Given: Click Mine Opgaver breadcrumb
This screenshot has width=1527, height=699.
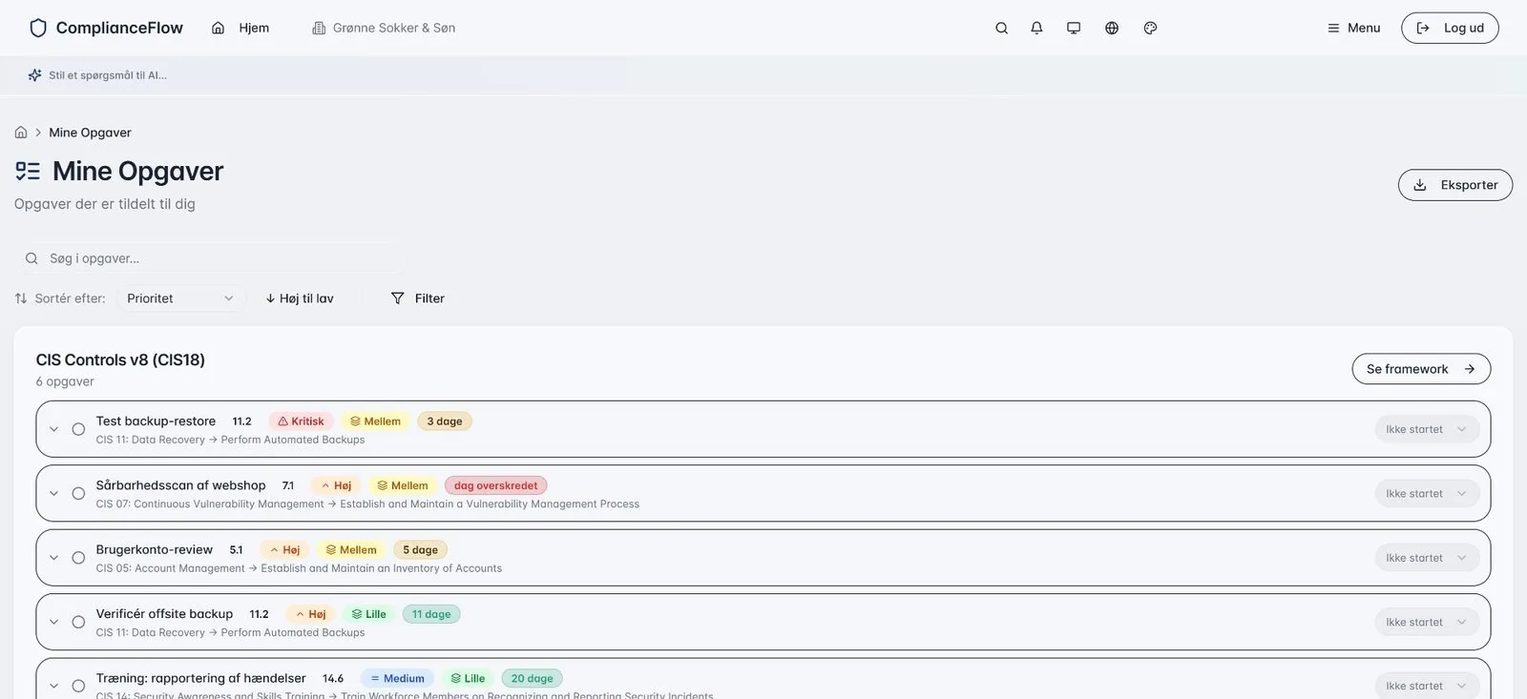Looking at the screenshot, I should point(90,133).
